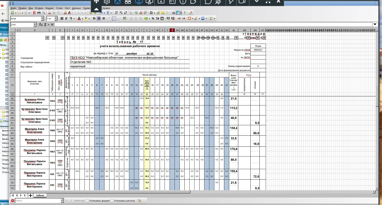382x205 pixels.
Task: Click the Firefox icon at top left
Action: [2, 5]
